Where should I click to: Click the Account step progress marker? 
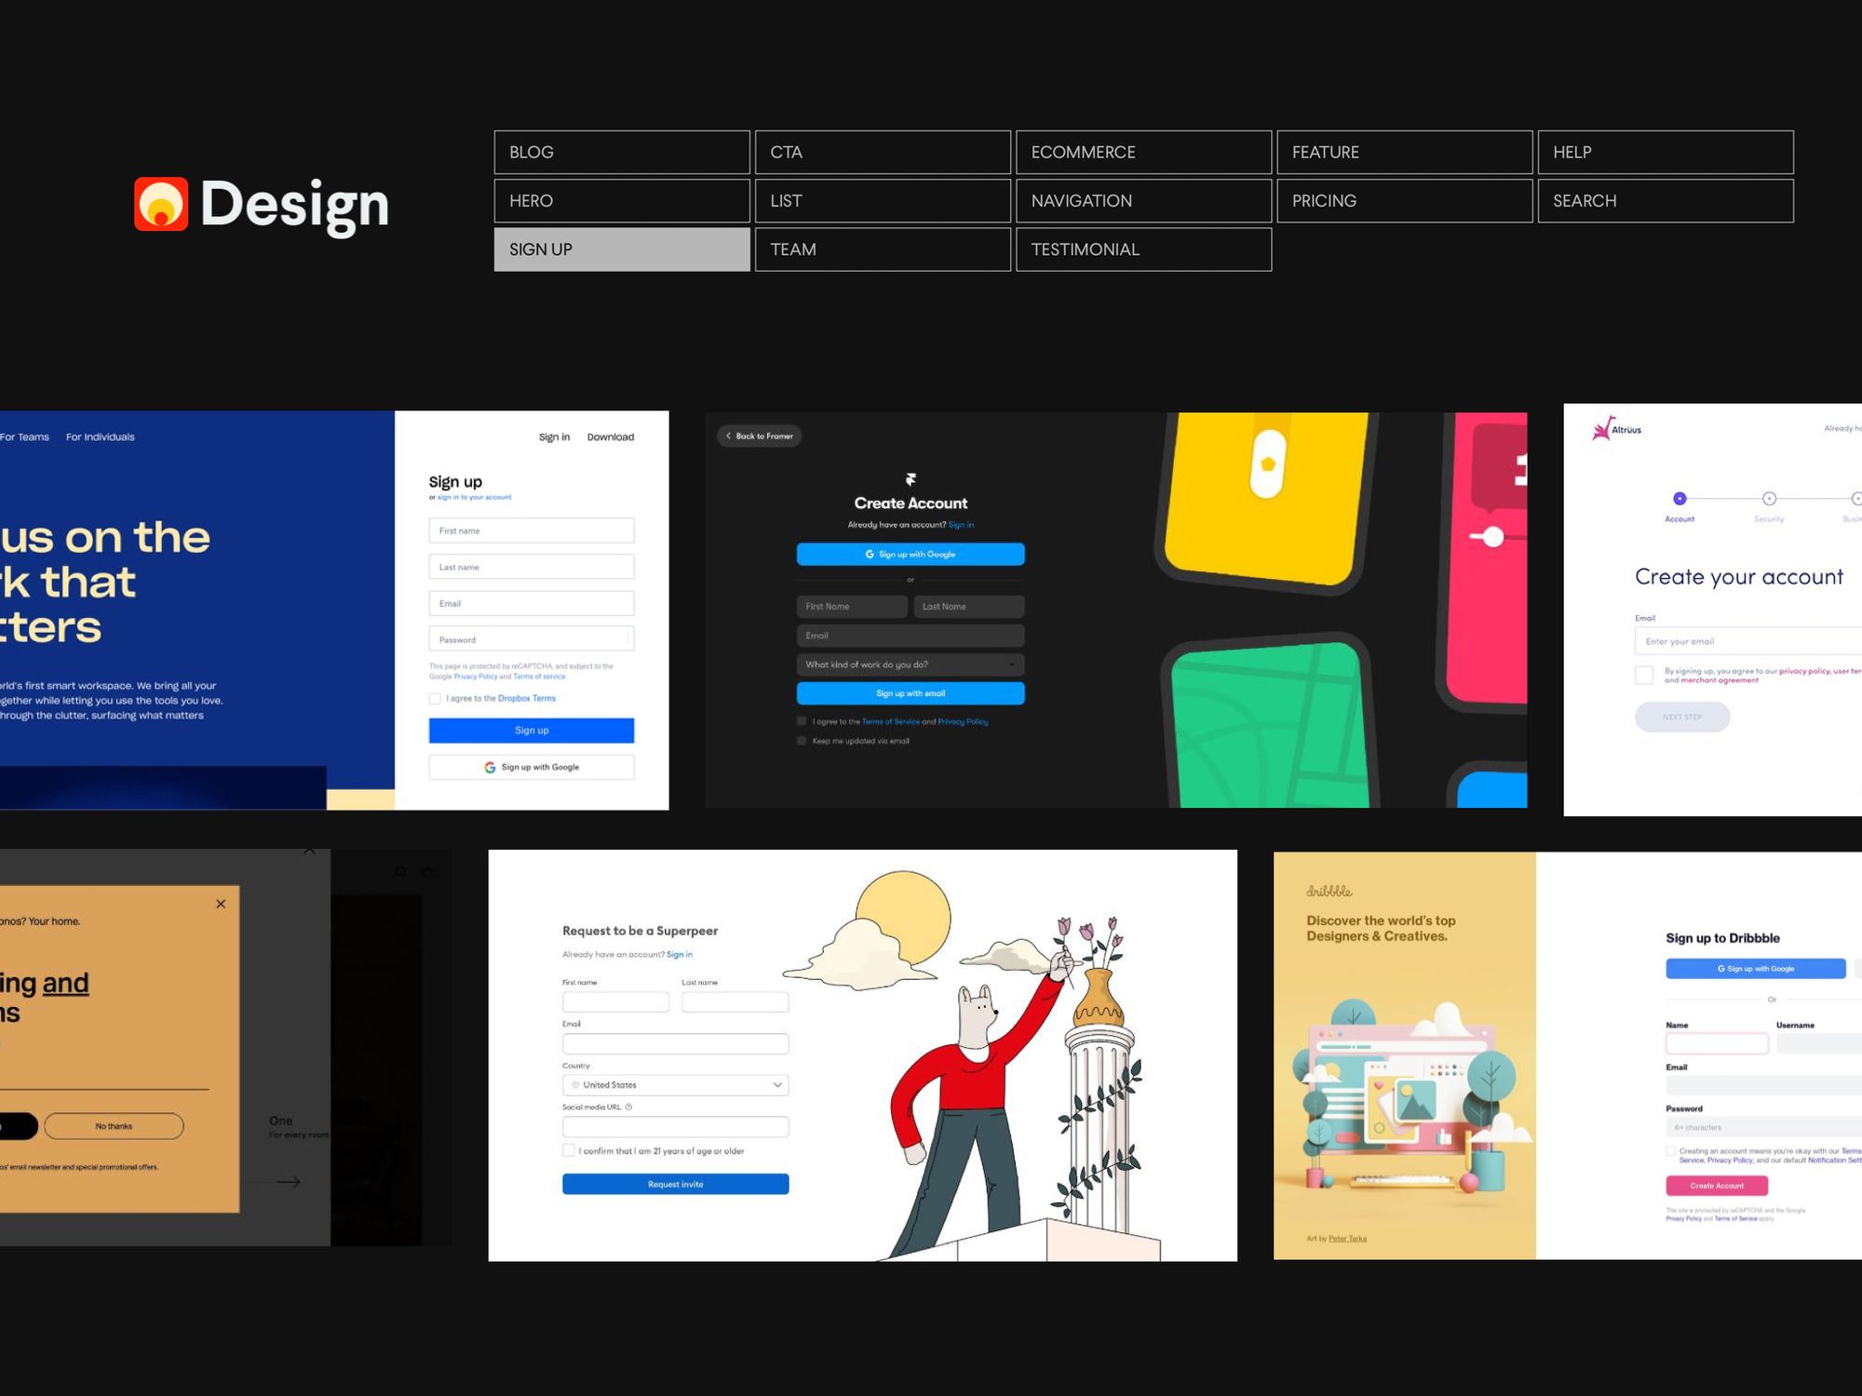1680,499
